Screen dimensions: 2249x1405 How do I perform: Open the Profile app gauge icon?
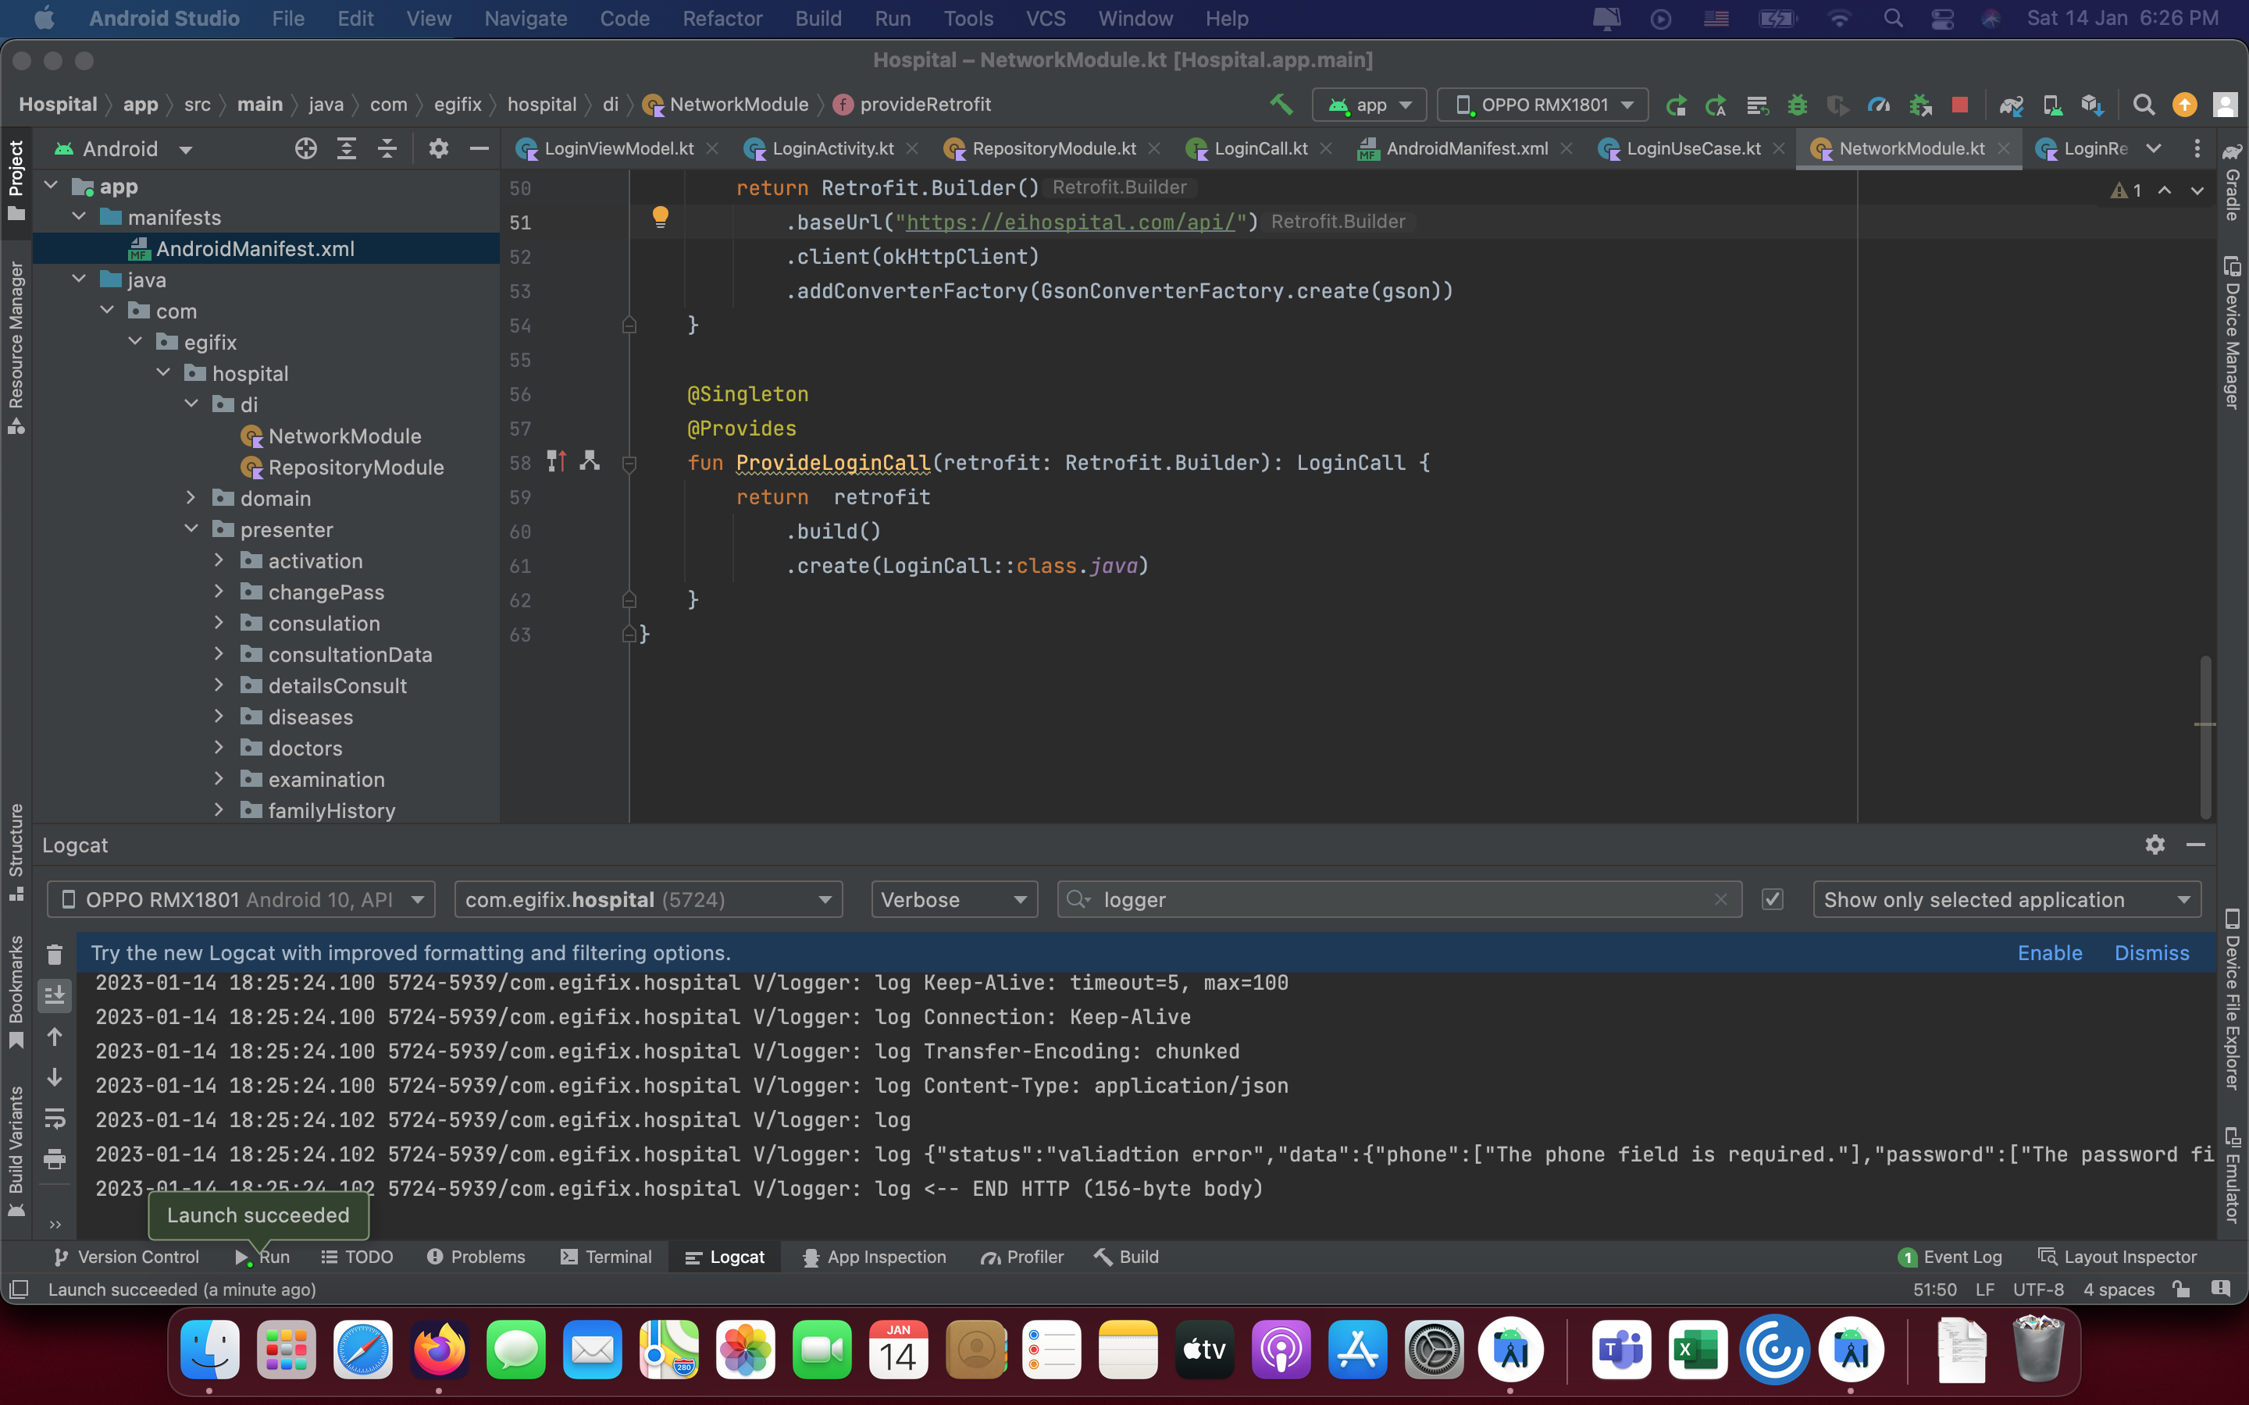(1878, 105)
